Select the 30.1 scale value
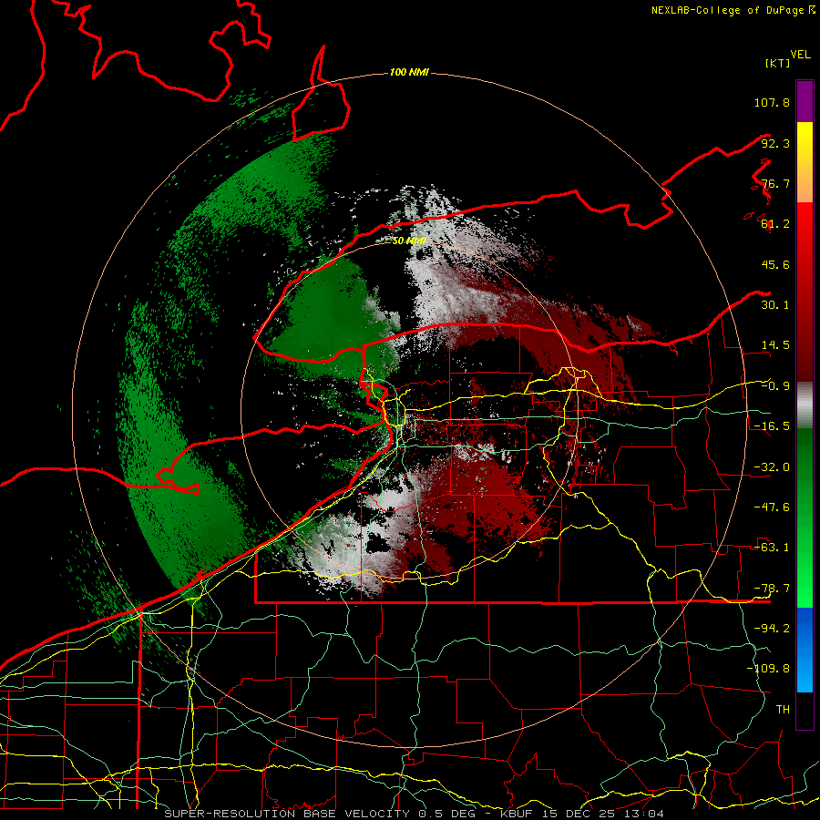The width and height of the screenshot is (820, 820). (775, 305)
